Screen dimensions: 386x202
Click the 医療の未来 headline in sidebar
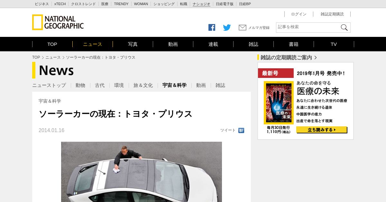[x=318, y=91]
